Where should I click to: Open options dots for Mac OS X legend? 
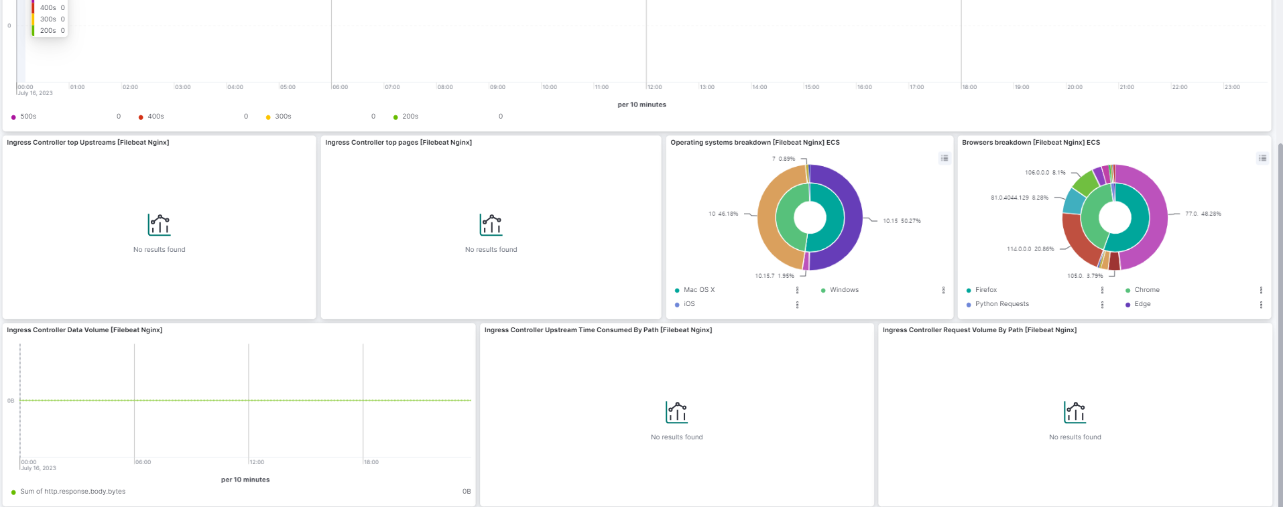797,290
